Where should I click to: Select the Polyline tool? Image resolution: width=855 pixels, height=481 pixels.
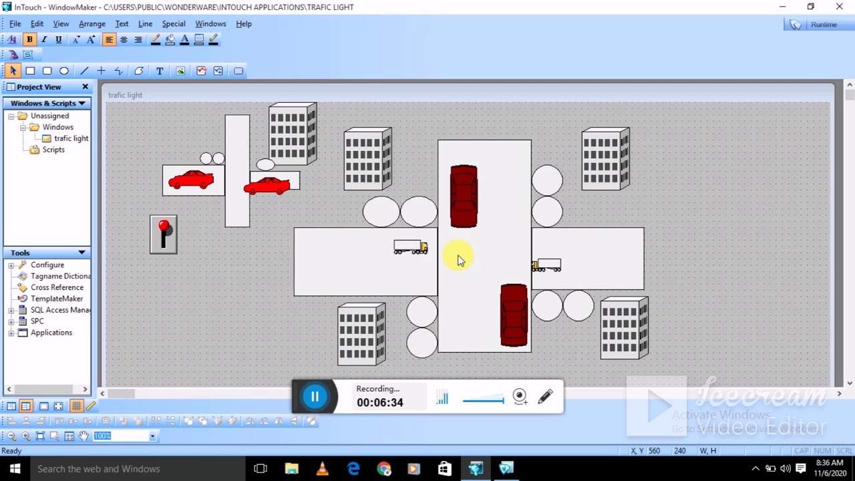tap(119, 71)
